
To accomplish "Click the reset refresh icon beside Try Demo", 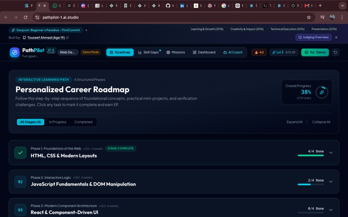I will [335, 52].
